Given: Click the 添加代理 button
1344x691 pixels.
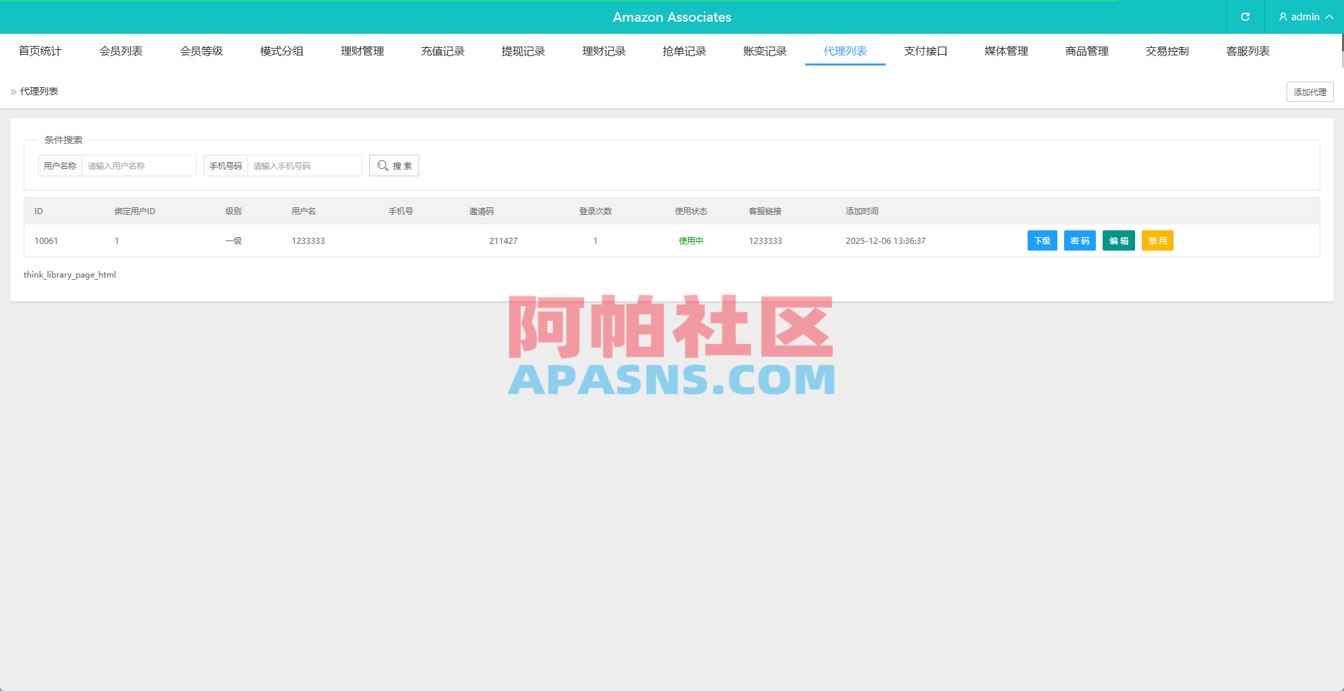Looking at the screenshot, I should pyautogui.click(x=1310, y=92).
